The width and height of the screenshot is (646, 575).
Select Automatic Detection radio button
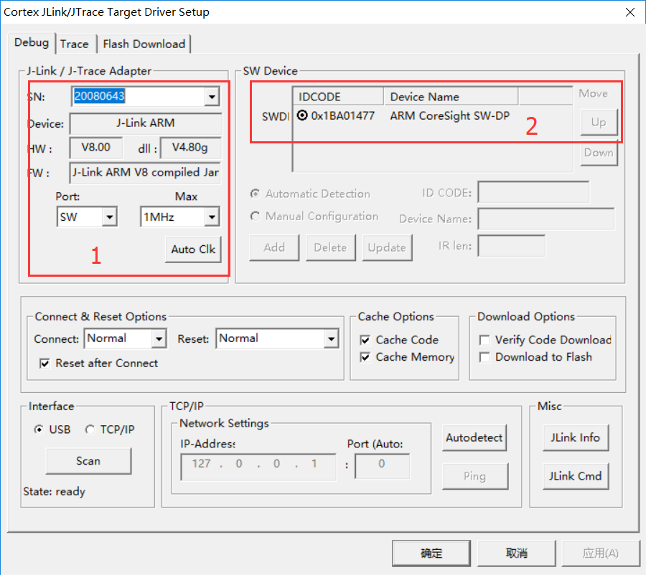256,194
